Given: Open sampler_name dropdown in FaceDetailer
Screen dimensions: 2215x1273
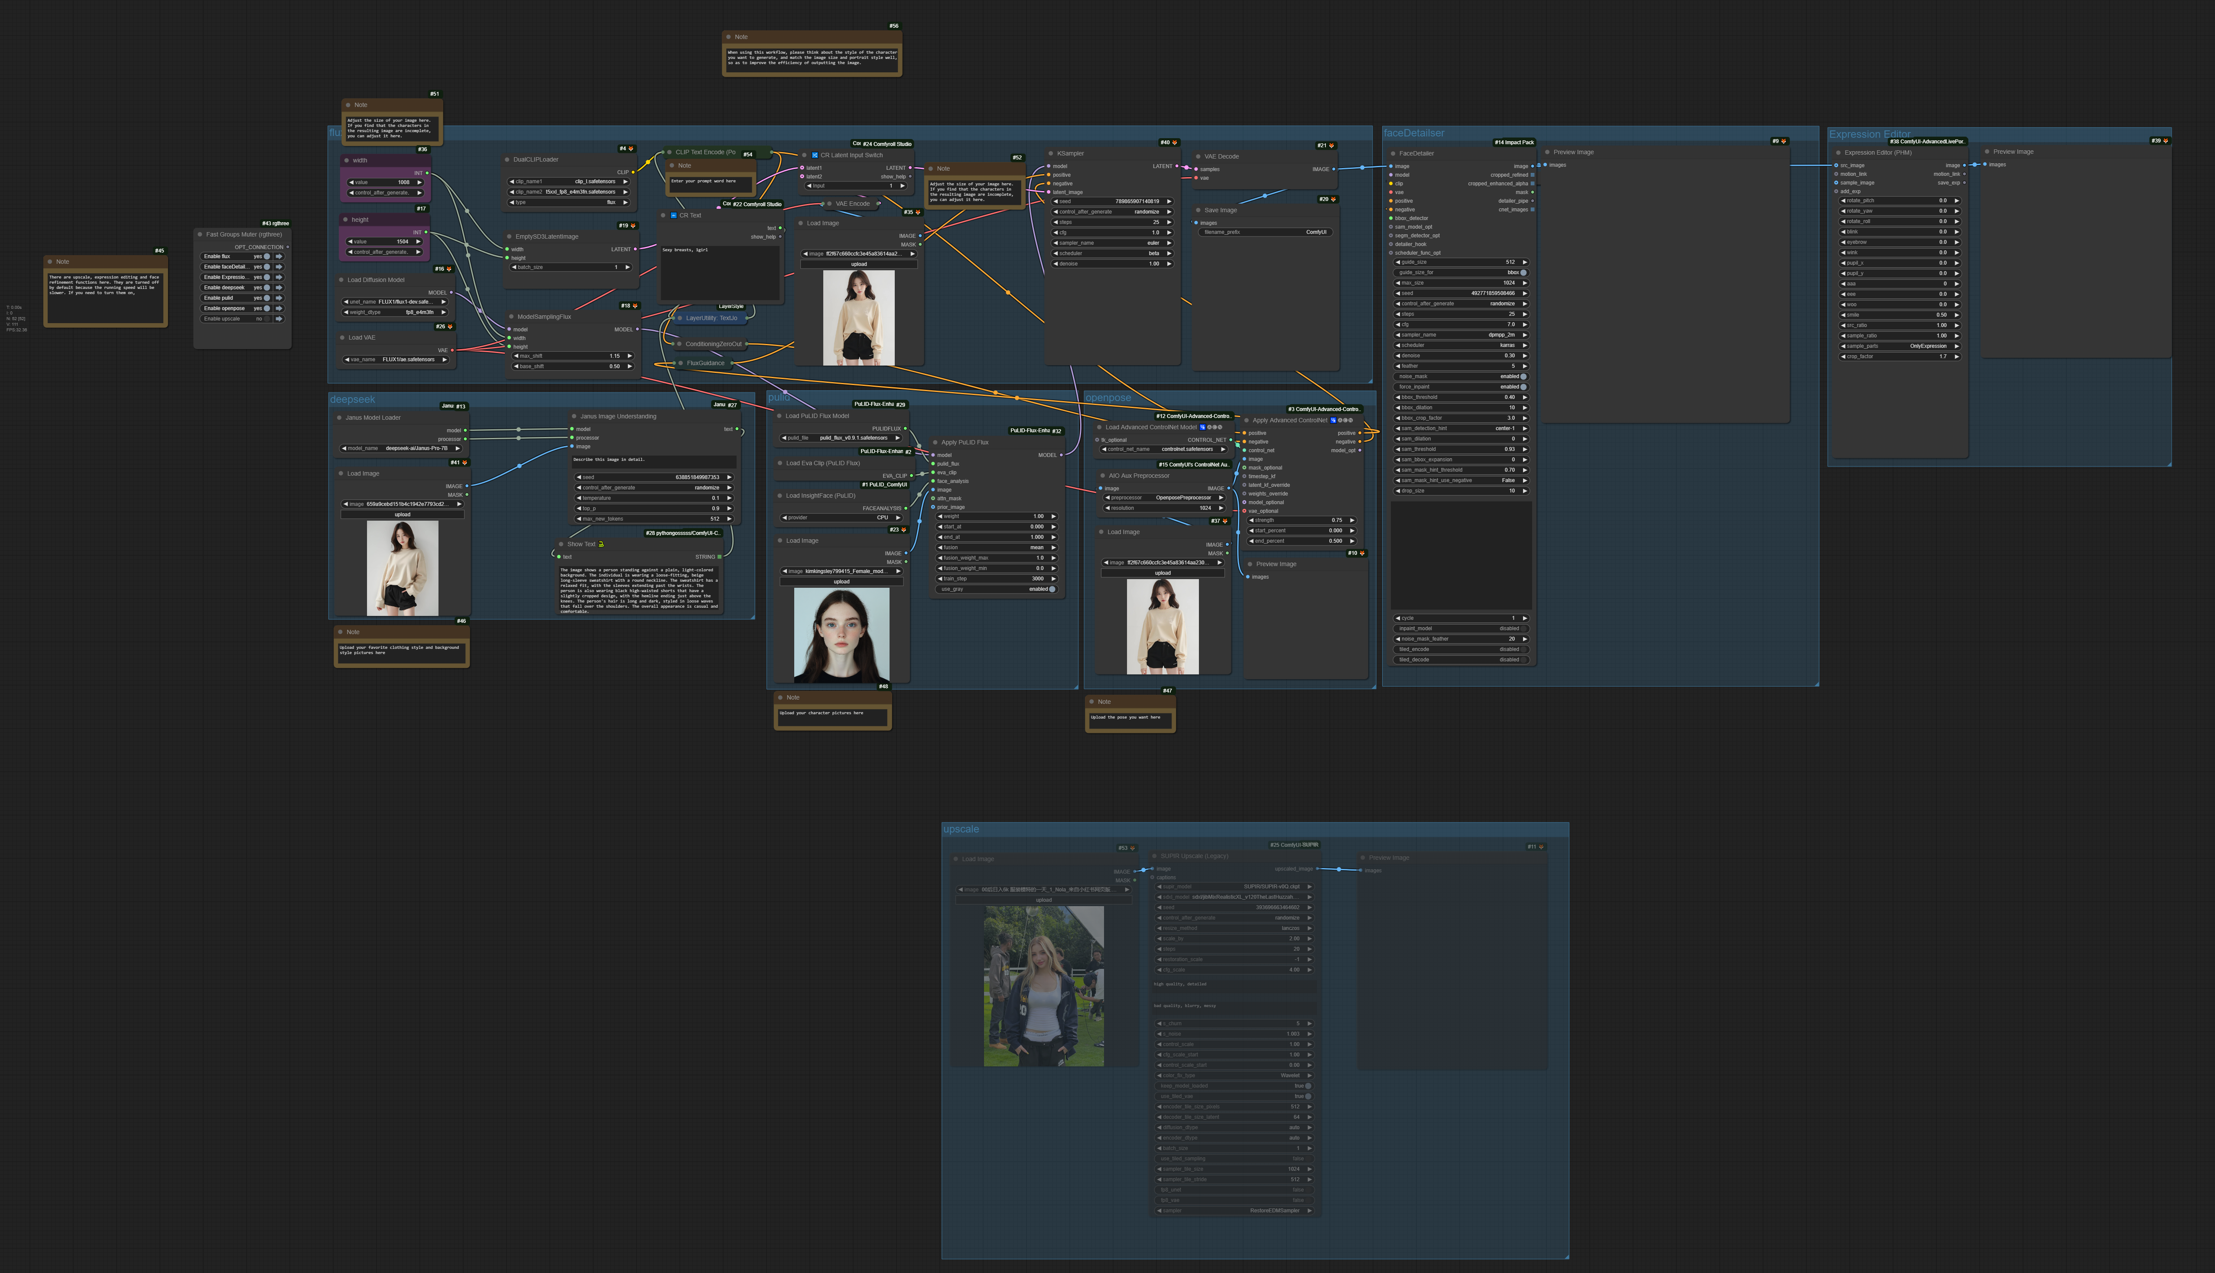Looking at the screenshot, I should (x=1461, y=335).
